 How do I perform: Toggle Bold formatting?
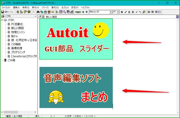coord(122,12)
